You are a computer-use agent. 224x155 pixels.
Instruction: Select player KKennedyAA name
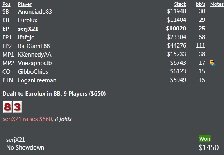click(x=34, y=55)
